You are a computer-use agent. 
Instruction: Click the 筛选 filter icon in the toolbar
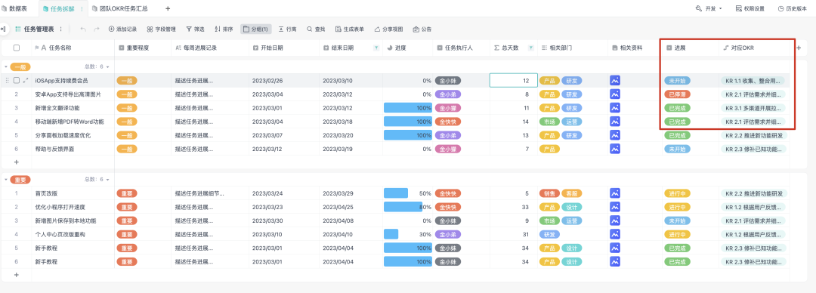click(x=189, y=29)
